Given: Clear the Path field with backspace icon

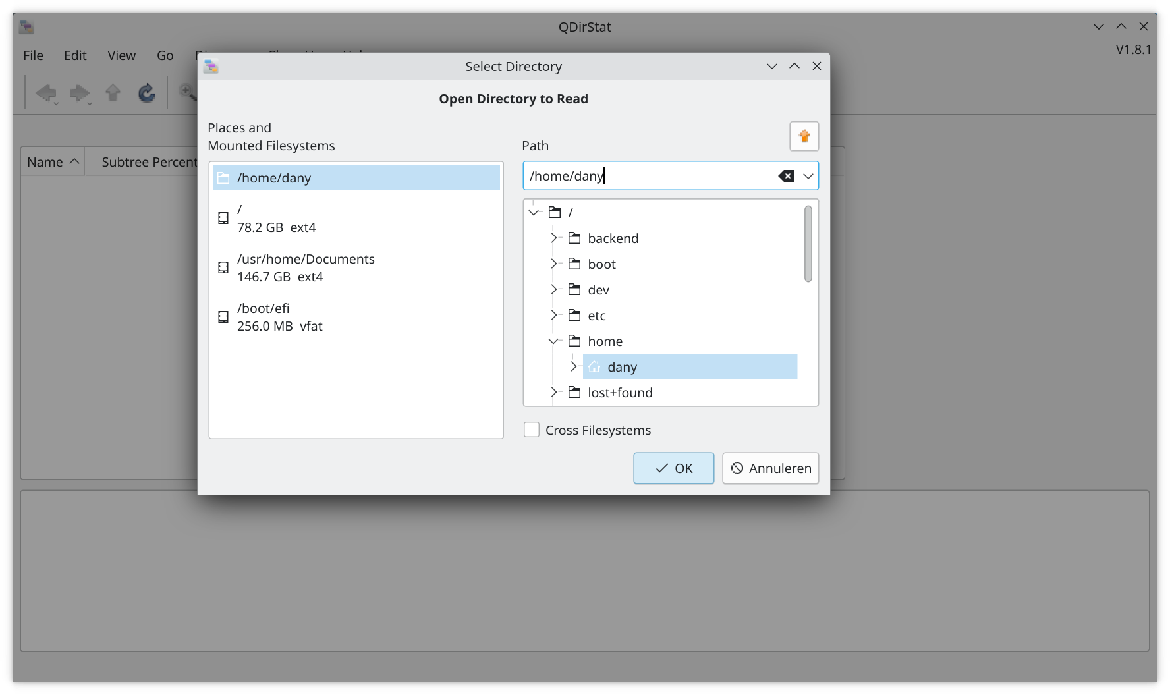Looking at the screenshot, I should coord(786,176).
